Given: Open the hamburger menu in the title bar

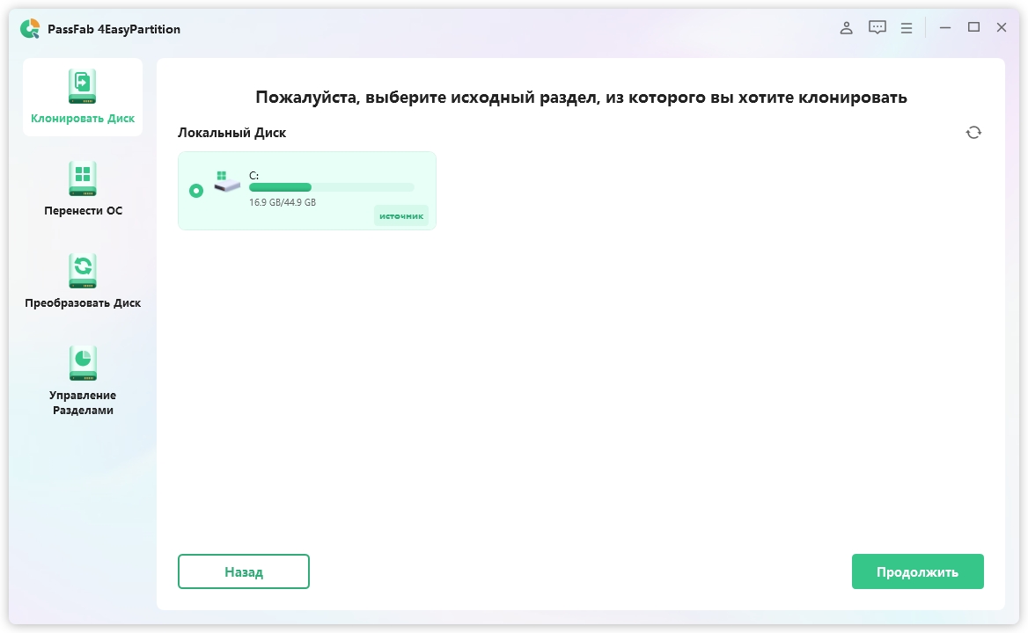Looking at the screenshot, I should [907, 28].
